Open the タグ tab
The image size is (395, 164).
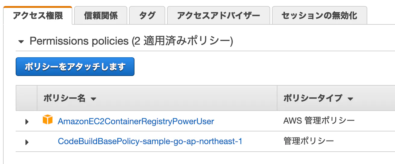(147, 15)
